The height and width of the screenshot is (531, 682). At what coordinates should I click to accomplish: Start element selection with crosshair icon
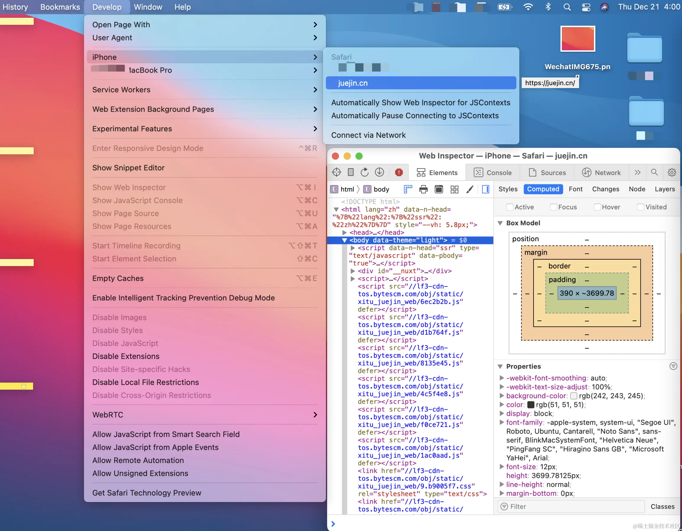[x=336, y=172]
